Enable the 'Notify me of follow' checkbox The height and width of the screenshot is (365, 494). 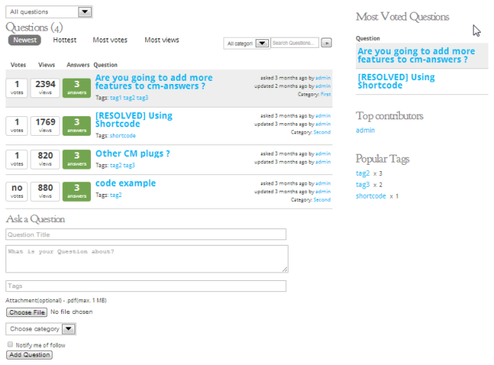(10, 345)
